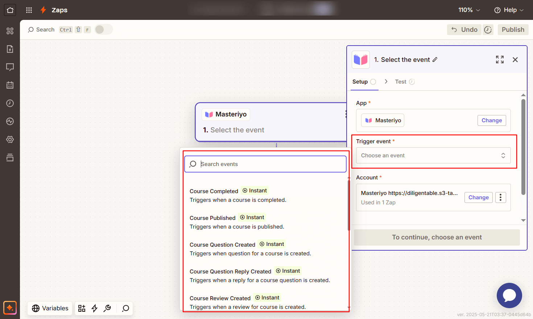Image resolution: width=533 pixels, height=319 pixels.
Task: Click the magnifier icon in bottom toolbar
Action: (125, 308)
